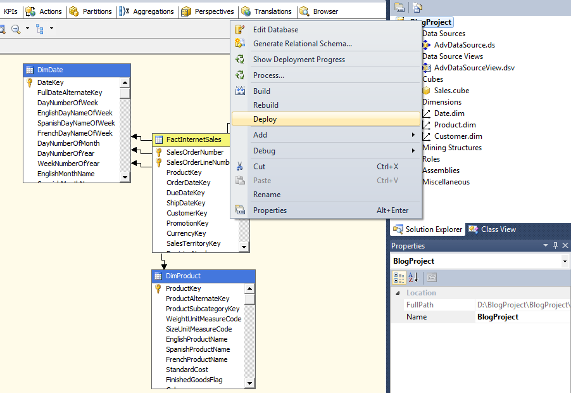Switch to the Perspectives tab
Viewport: 571px width, 393px height.
[x=208, y=11]
